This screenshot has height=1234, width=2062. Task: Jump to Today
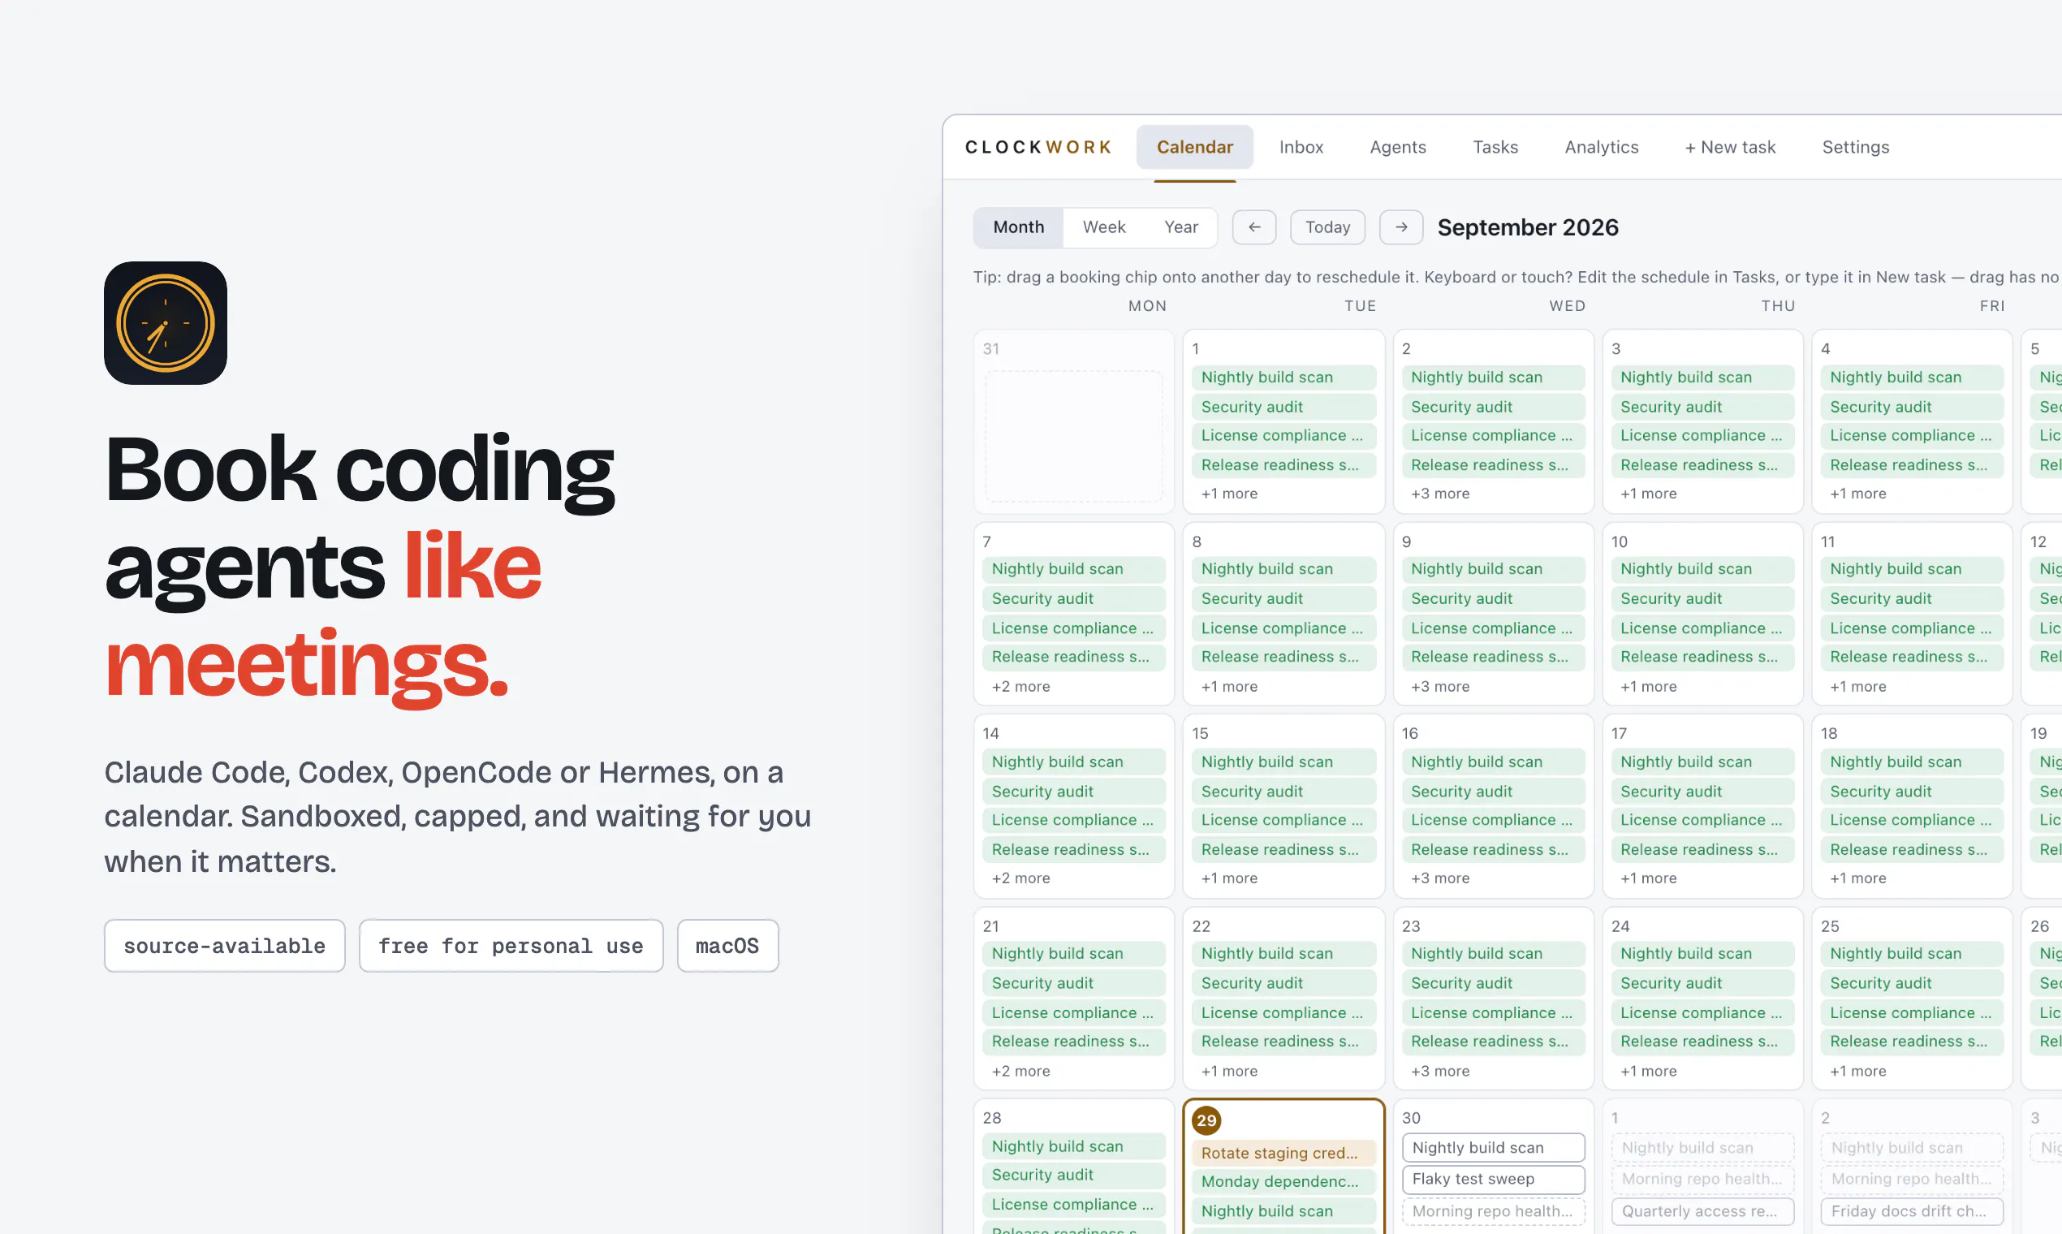point(1327,227)
